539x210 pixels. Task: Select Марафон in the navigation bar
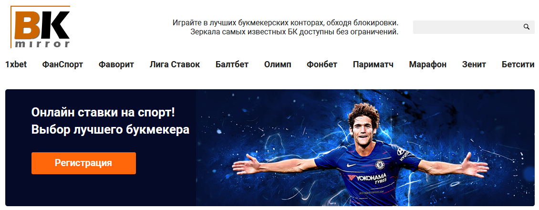(x=428, y=64)
